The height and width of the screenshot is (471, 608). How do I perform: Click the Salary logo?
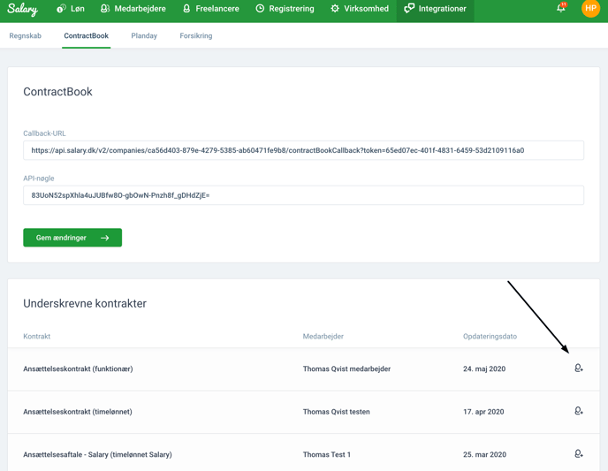[x=22, y=9]
